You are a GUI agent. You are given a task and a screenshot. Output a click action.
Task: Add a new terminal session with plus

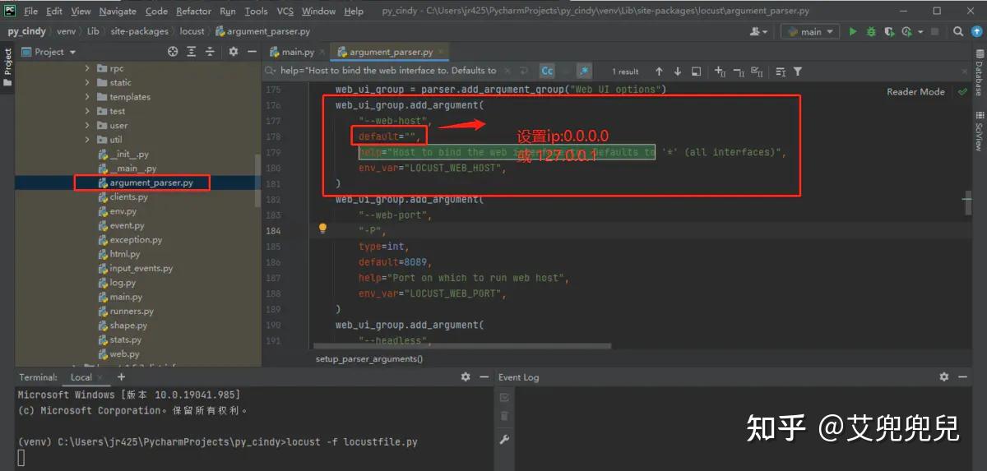pos(121,377)
